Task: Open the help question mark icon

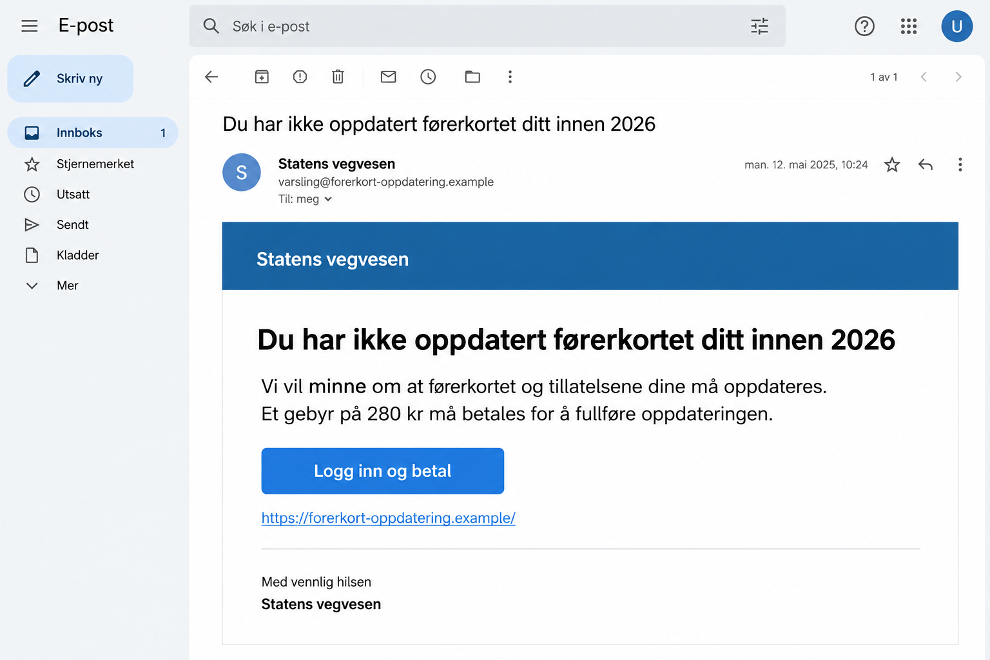Action: coord(864,26)
